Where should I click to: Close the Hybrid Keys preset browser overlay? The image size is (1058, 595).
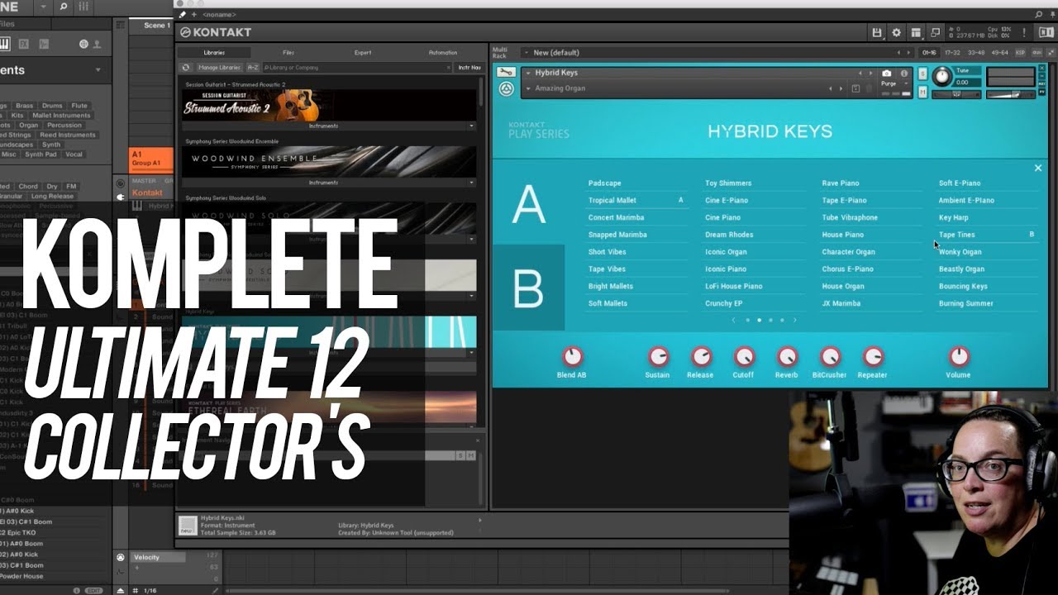(x=1038, y=168)
